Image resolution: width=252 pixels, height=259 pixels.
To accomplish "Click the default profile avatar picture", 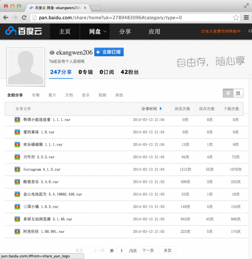I will tap(26, 67).
